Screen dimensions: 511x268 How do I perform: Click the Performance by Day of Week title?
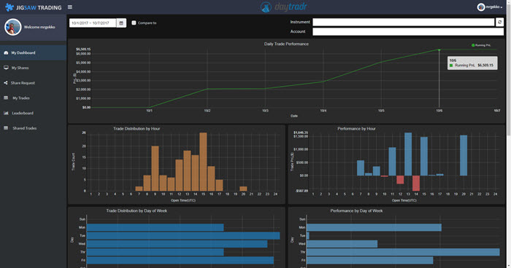(356, 210)
